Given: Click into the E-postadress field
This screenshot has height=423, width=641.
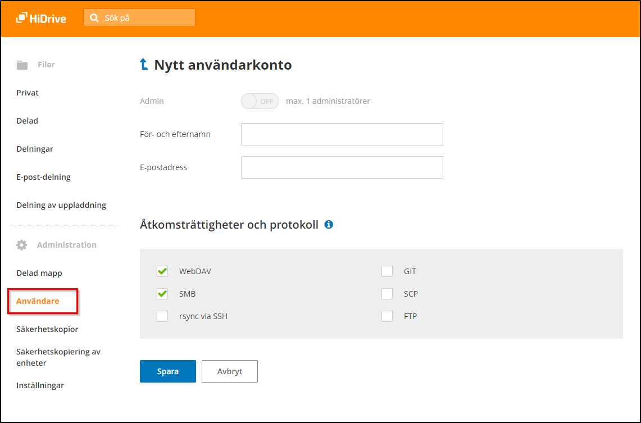Looking at the screenshot, I should pos(342,167).
